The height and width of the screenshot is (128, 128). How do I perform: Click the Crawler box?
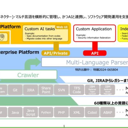[28, 75]
